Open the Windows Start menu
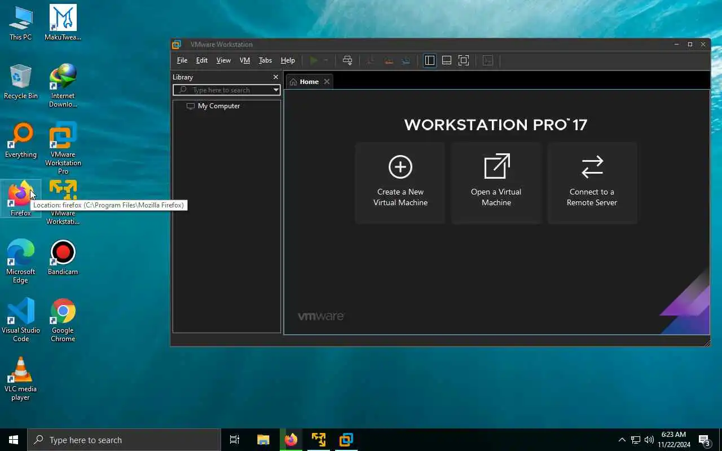Viewport: 722px width, 451px height. pyautogui.click(x=14, y=440)
